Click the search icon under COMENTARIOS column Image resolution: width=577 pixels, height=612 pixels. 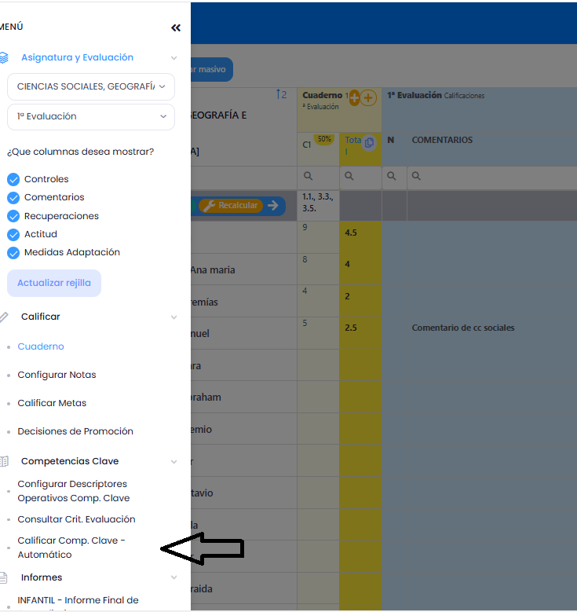point(417,176)
